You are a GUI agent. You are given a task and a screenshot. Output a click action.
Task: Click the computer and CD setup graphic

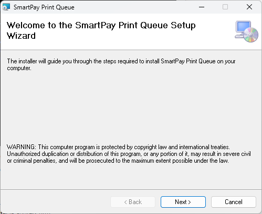246,31
